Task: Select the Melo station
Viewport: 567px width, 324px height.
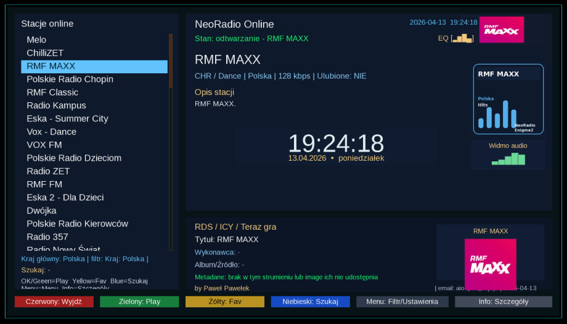Action: point(94,40)
